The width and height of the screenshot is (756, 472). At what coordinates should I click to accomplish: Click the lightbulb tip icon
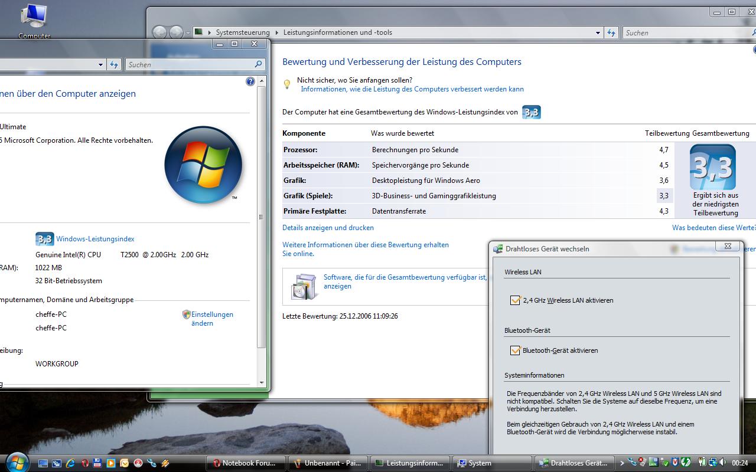(287, 84)
